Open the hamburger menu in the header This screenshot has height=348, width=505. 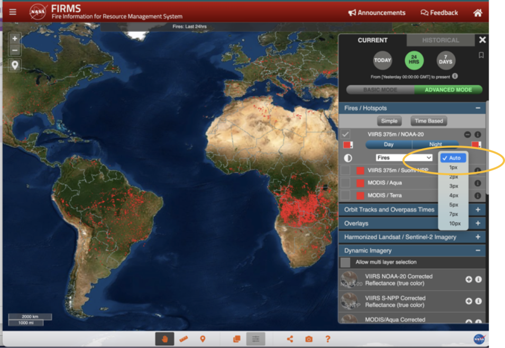(13, 12)
